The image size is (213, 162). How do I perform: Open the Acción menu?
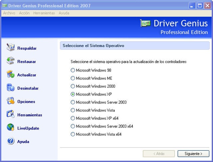coord(24,13)
